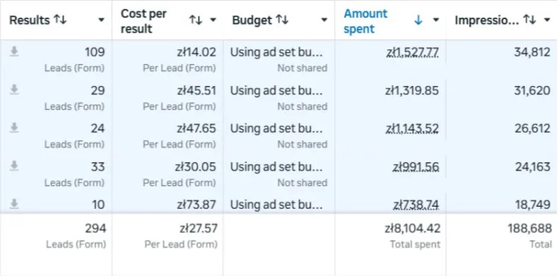Click the Amount spent header label

coord(365,21)
